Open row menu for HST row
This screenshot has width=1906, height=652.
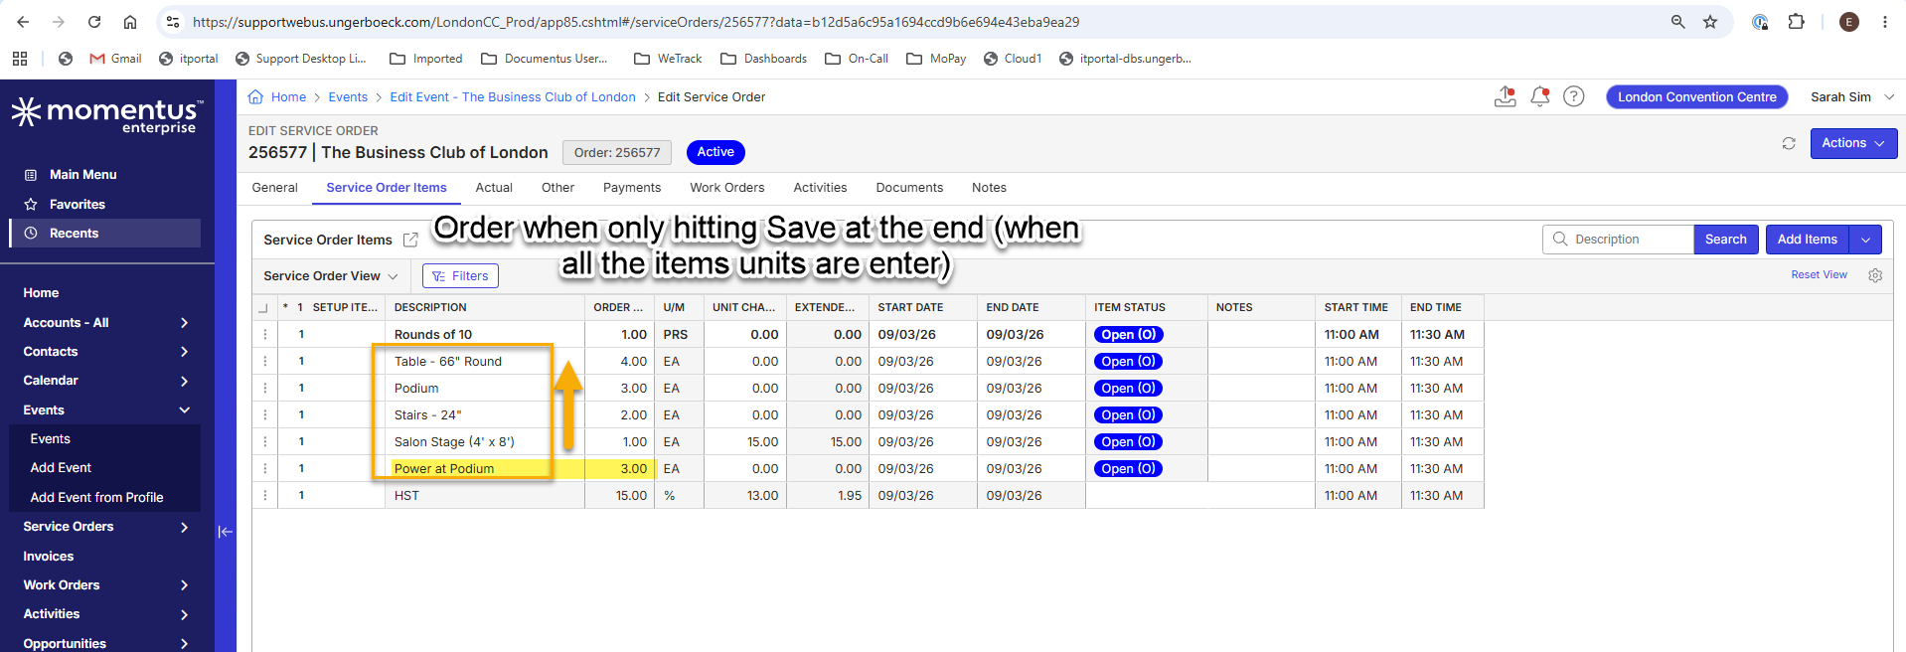(265, 496)
